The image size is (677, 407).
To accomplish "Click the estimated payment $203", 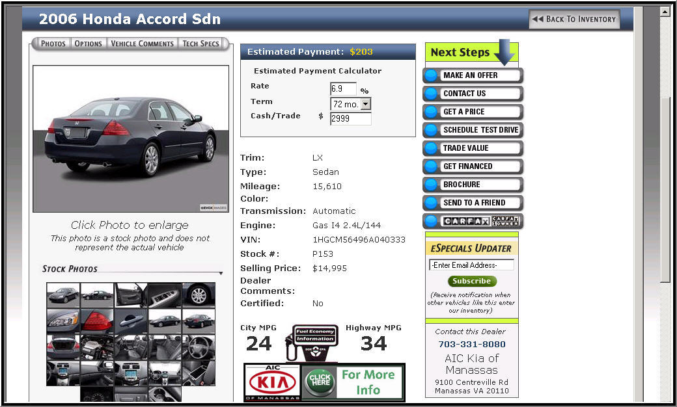I will coord(361,52).
